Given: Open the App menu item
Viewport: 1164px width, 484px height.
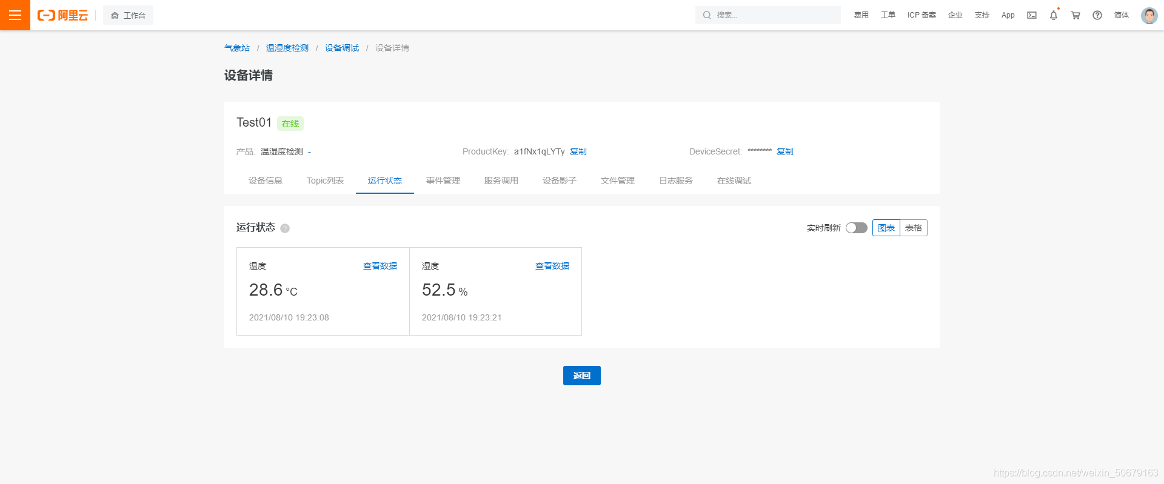Looking at the screenshot, I should click(1008, 15).
